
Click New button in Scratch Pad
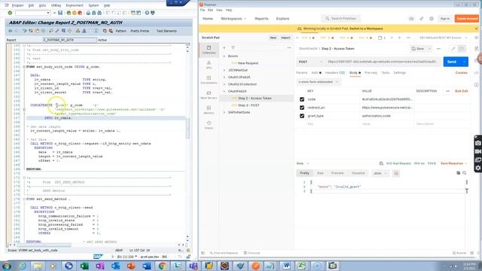[x=273, y=38]
